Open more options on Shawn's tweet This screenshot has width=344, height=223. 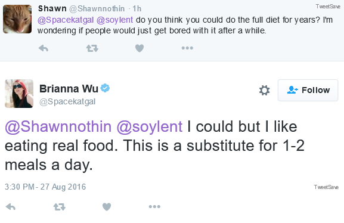pyautogui.click(x=187, y=48)
